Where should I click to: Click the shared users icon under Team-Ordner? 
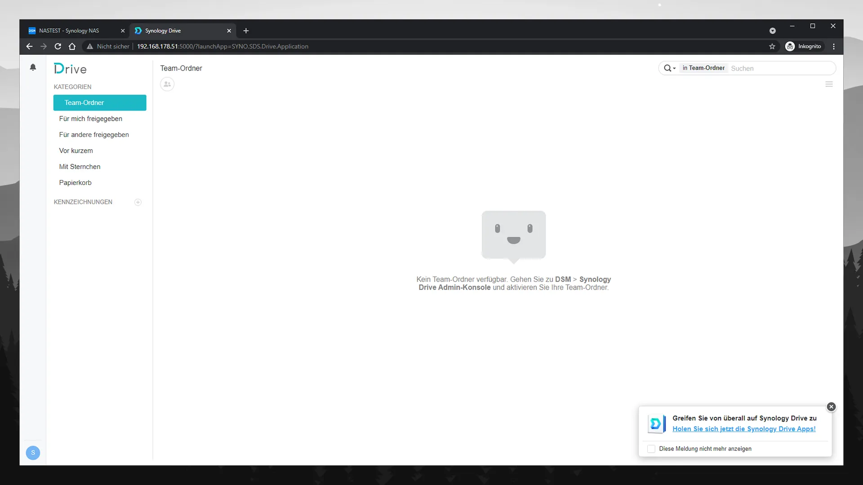pos(167,84)
